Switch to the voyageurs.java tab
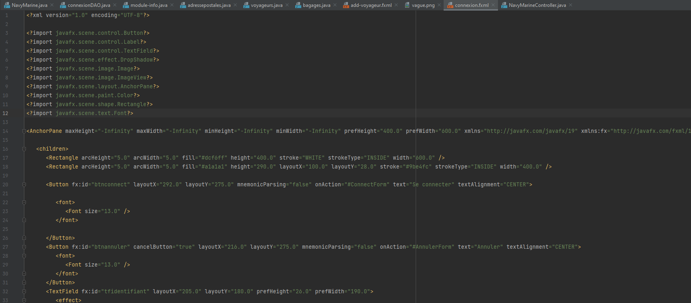The width and height of the screenshot is (691, 303). pos(266,5)
